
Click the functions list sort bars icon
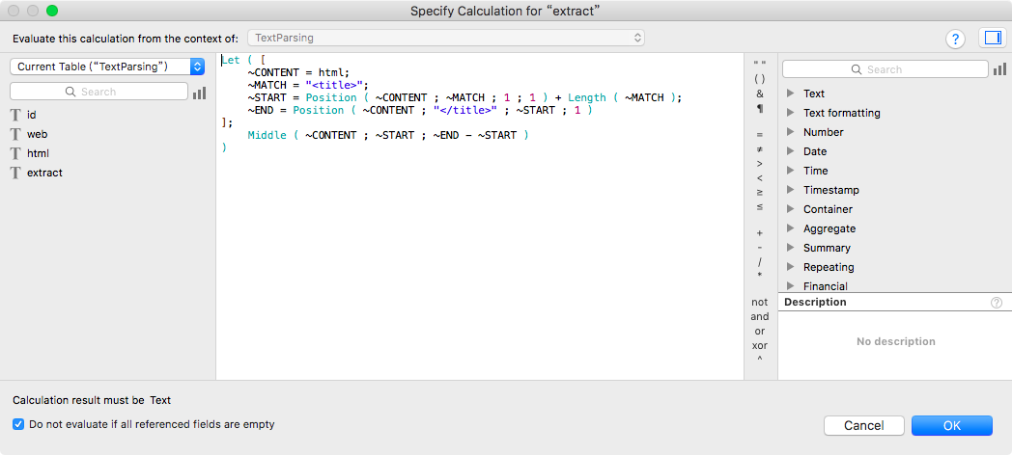(x=999, y=69)
